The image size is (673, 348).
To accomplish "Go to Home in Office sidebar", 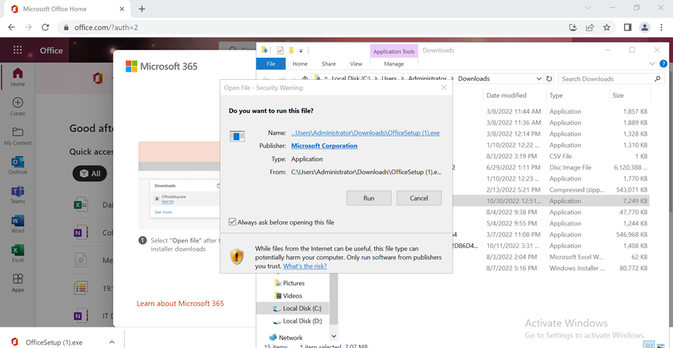I will point(17,77).
